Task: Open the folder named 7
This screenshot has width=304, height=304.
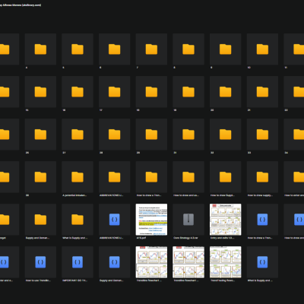Action: tap(151, 49)
